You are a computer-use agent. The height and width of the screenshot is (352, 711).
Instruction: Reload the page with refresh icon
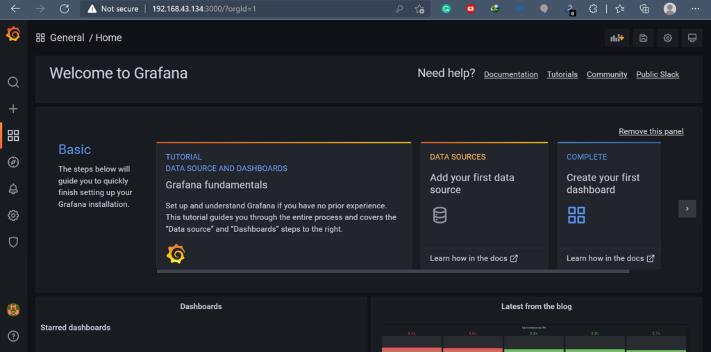(65, 8)
